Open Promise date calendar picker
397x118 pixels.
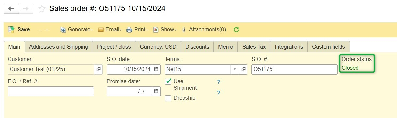tap(156, 91)
